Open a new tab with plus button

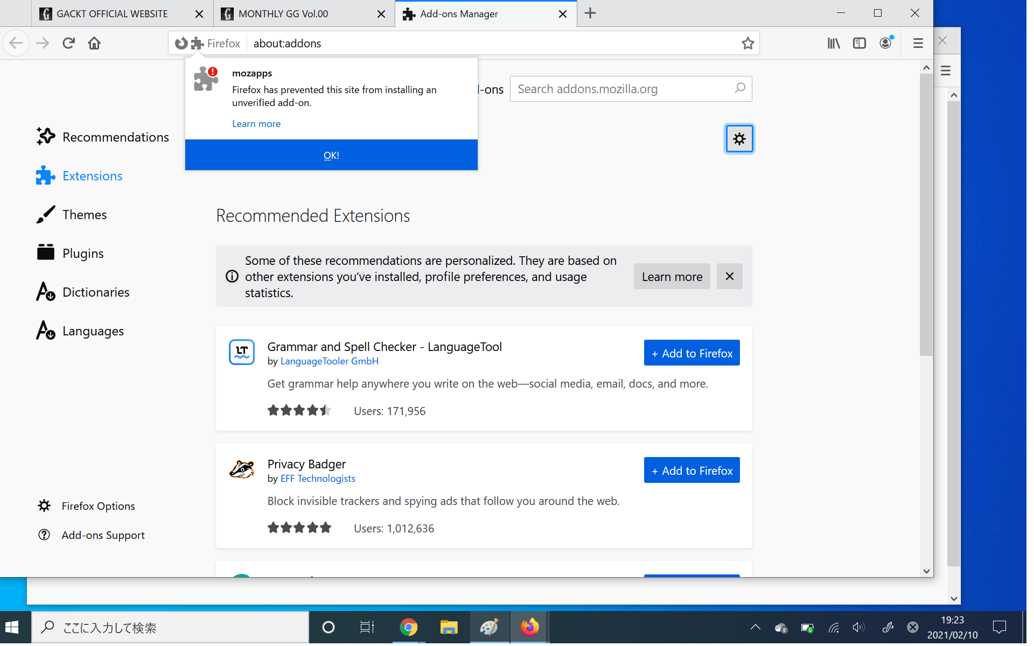point(590,13)
